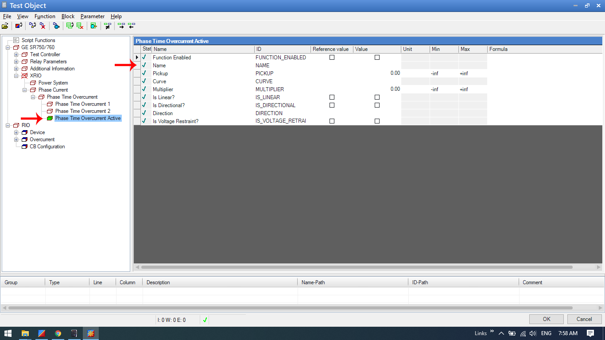This screenshot has height=340, width=605.
Task: Tick Is Directional? value checkbox
Action: [377, 105]
